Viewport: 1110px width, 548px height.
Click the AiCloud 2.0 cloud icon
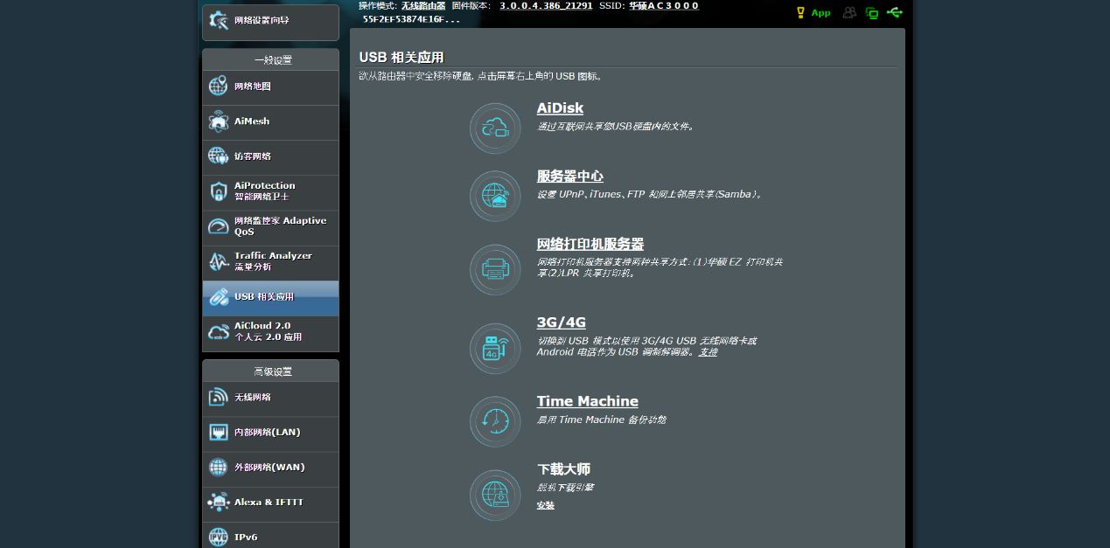click(x=219, y=331)
